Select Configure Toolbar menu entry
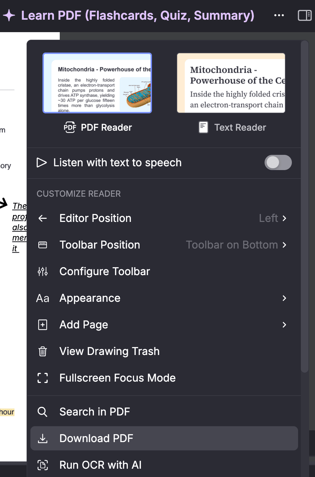Image resolution: width=315 pixels, height=477 pixels. [x=105, y=272]
